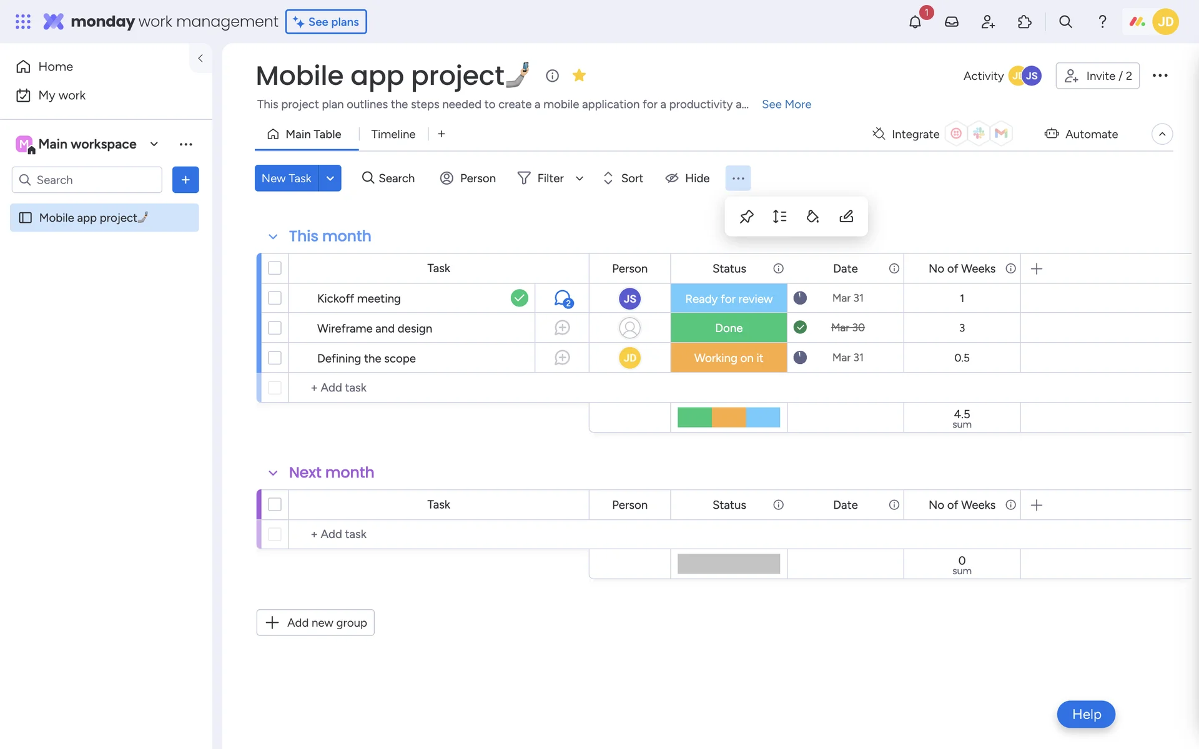Expand the Main workspace dropdown
The height and width of the screenshot is (749, 1199).
154,144
